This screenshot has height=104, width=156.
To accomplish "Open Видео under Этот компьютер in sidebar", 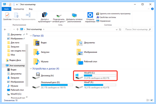I will (12, 70).
